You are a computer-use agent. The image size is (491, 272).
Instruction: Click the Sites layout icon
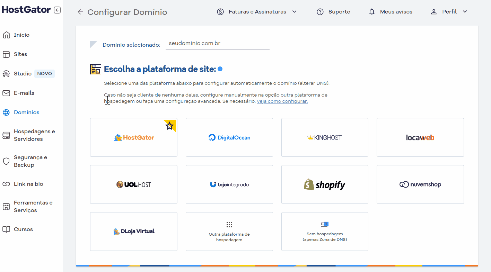(6, 54)
